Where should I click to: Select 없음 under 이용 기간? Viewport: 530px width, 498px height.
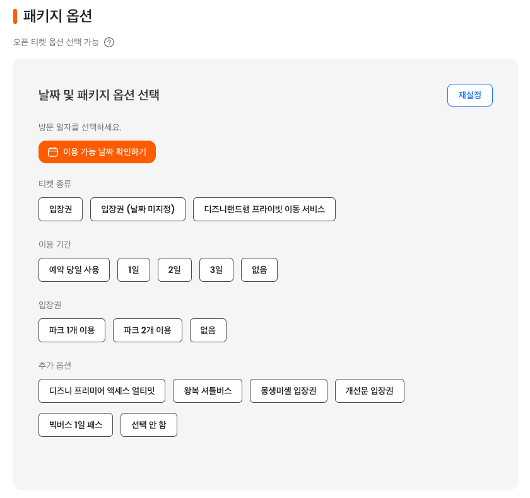[259, 270]
